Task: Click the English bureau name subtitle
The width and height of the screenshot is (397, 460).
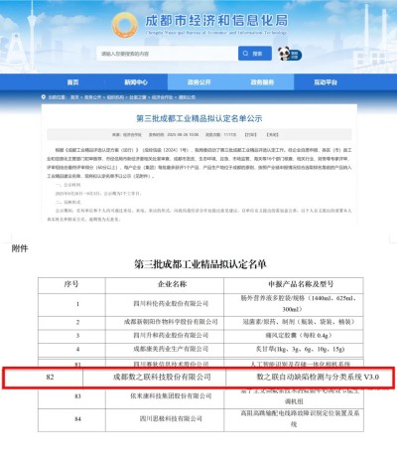Action: point(216,33)
